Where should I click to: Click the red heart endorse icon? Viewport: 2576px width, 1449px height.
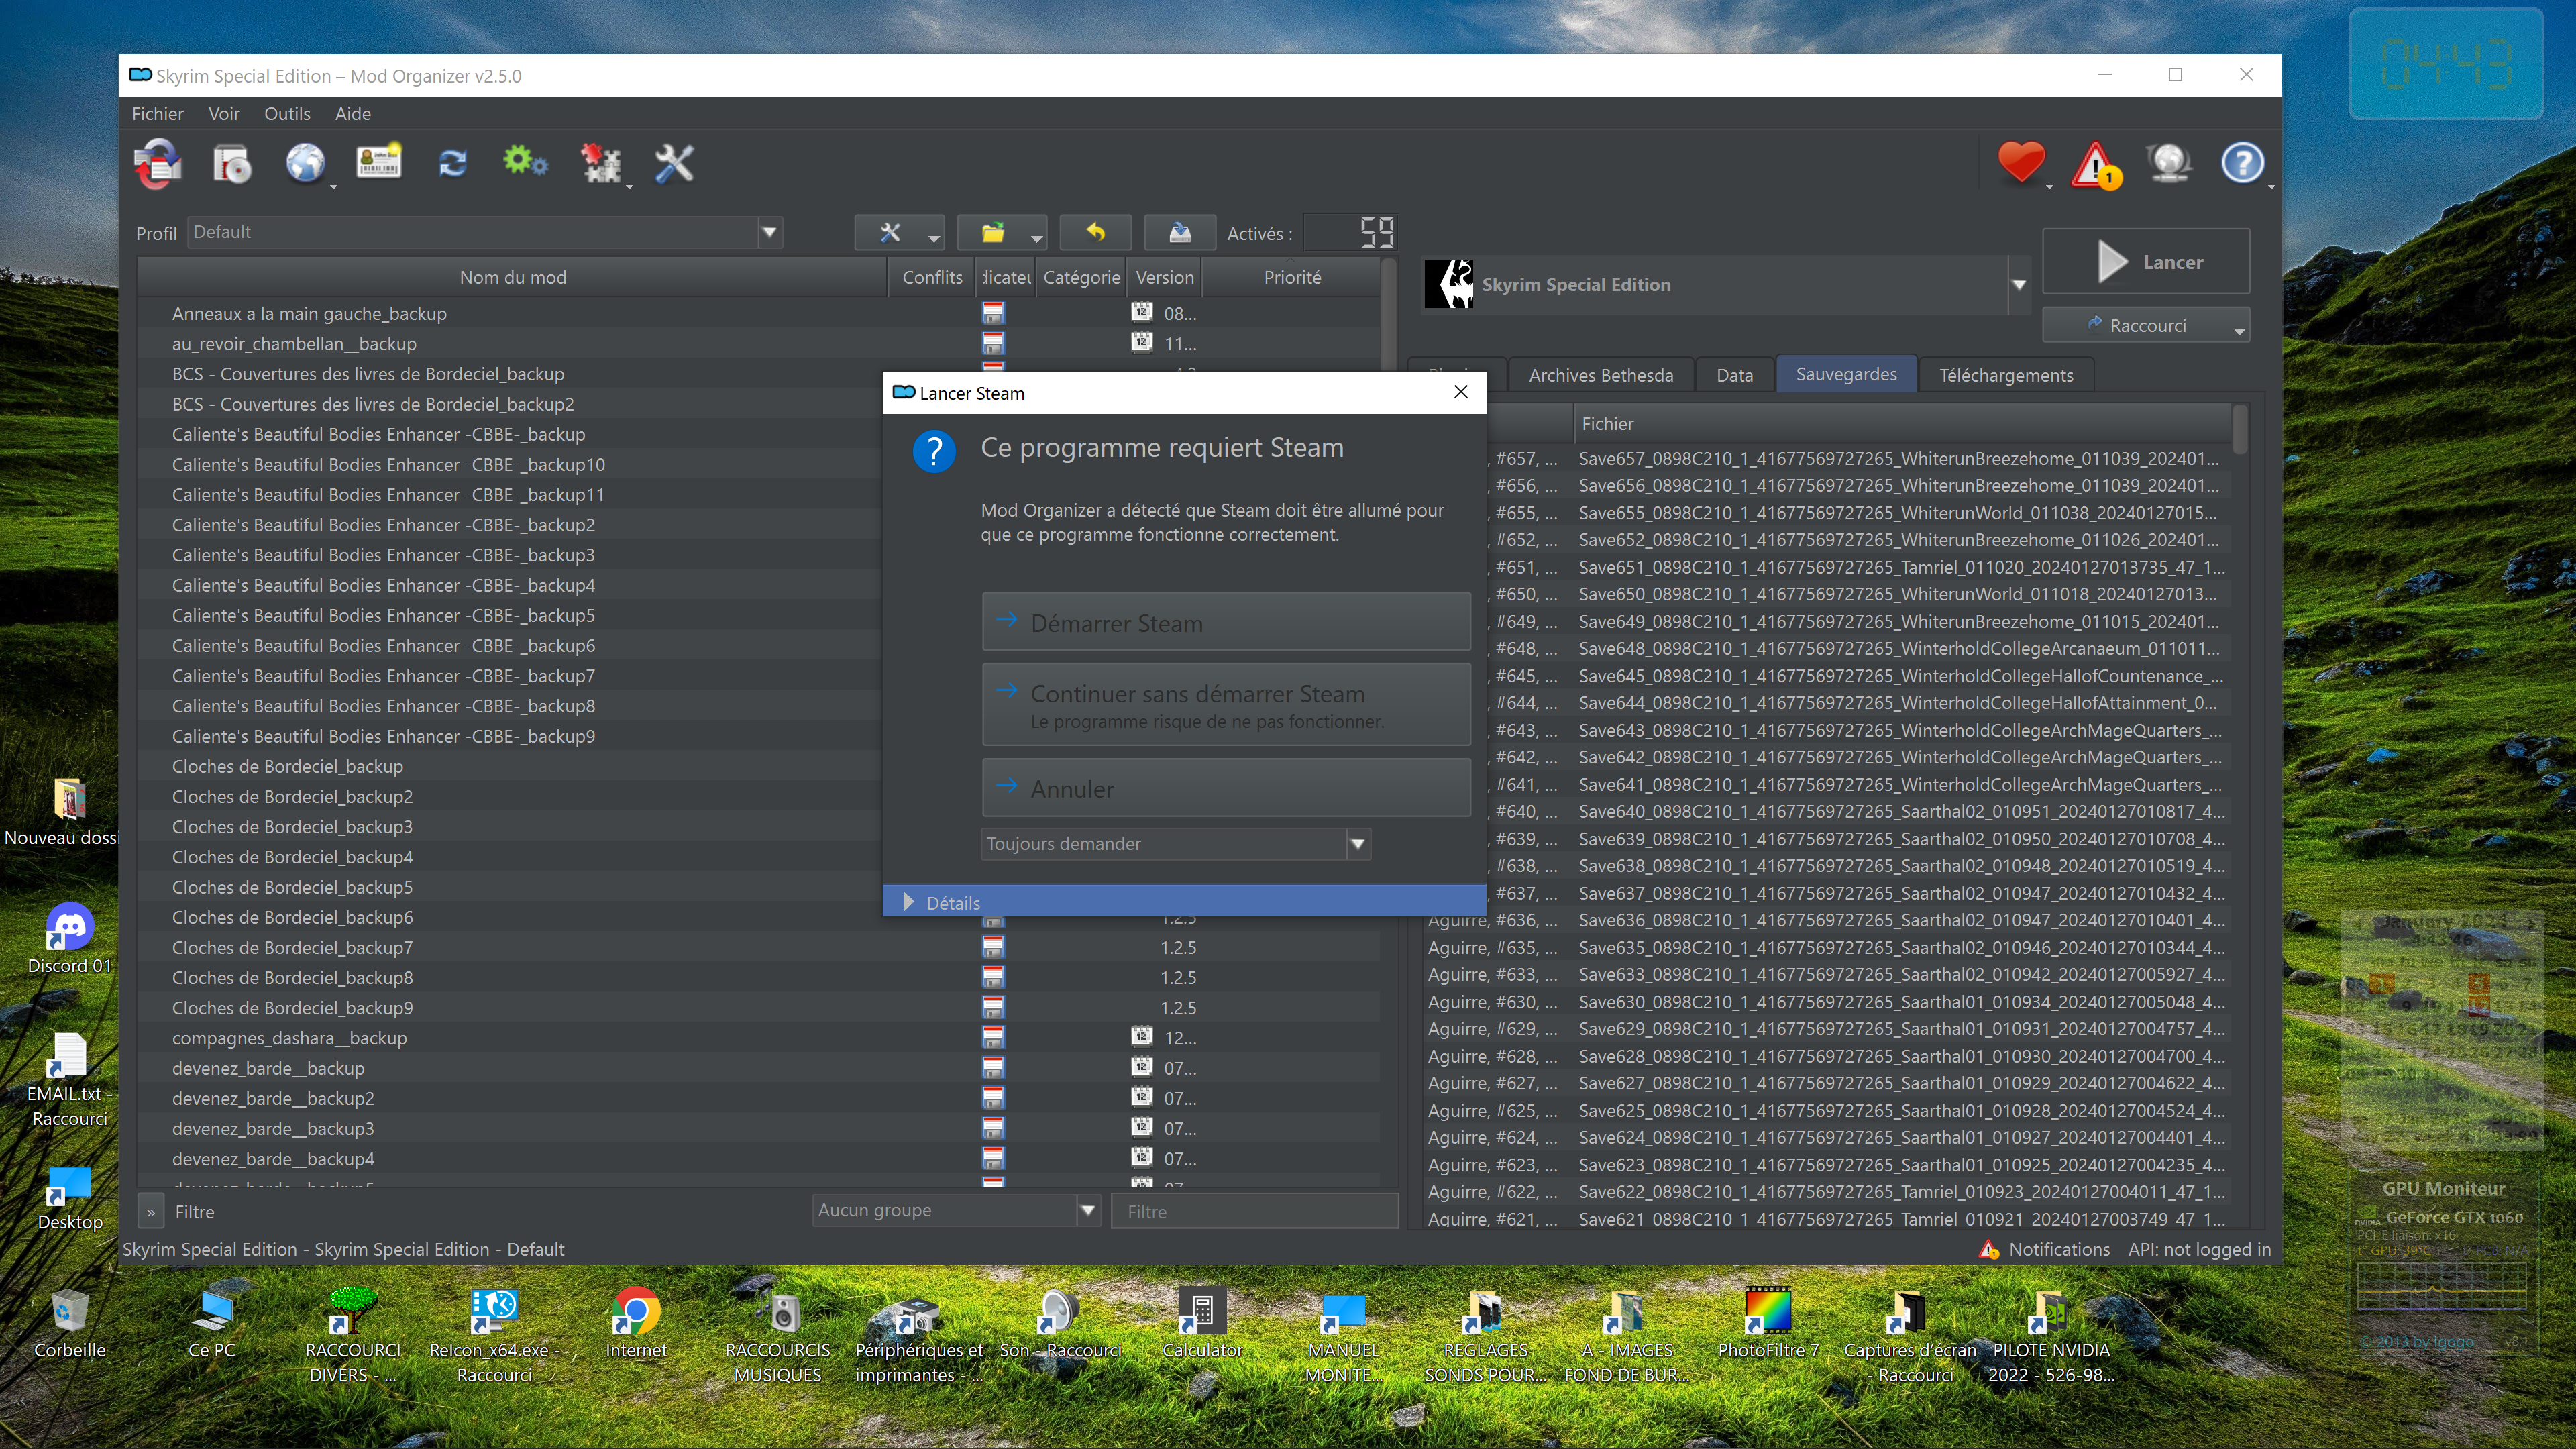[2021, 163]
